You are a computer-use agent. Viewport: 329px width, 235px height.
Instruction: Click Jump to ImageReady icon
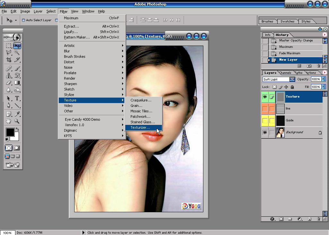[13, 165]
